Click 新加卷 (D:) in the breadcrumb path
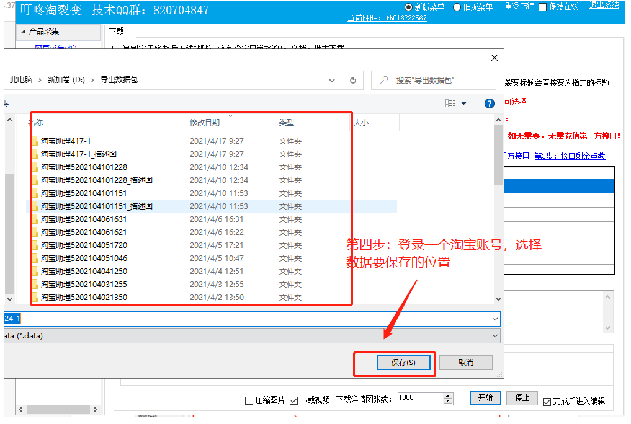 [66, 80]
